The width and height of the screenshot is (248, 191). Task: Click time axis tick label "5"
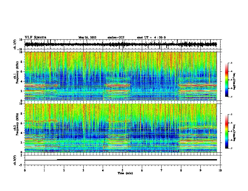point(122,170)
